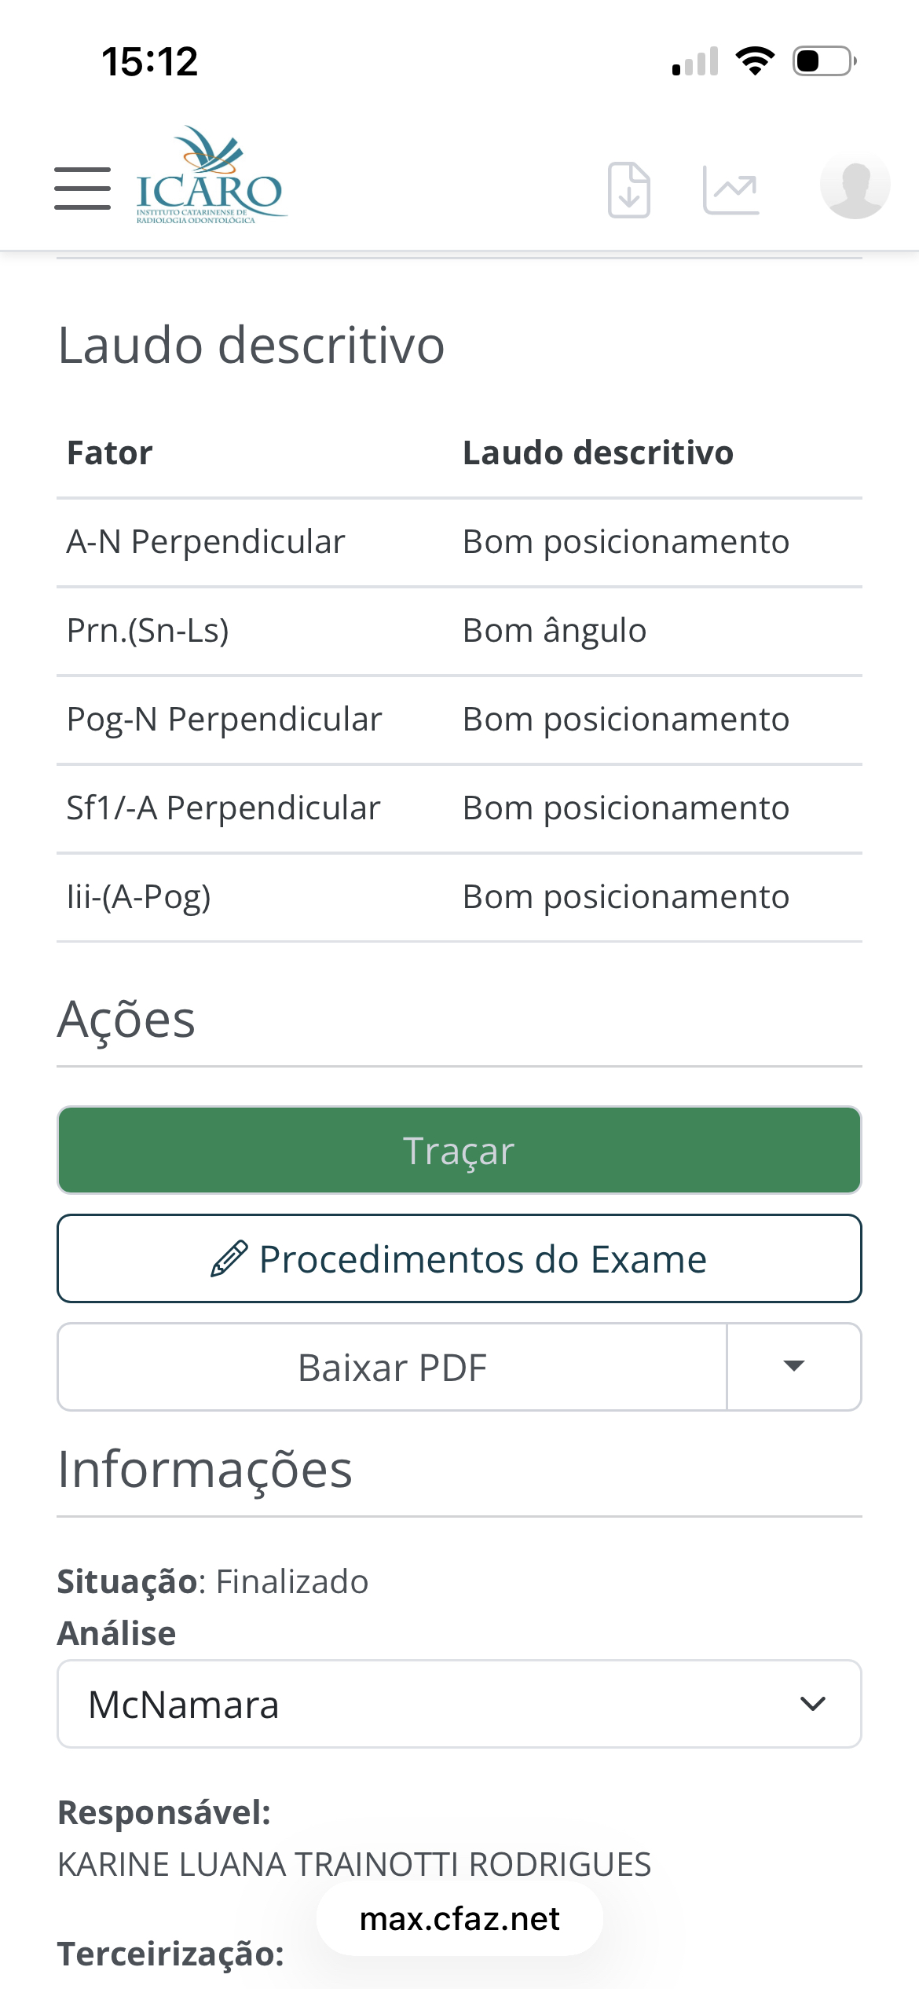The width and height of the screenshot is (919, 1989).
Task: Select the A-N Perpendicular row
Action: point(459,542)
